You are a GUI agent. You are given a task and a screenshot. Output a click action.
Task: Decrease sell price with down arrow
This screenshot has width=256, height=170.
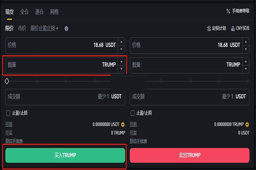[x=245, y=49]
